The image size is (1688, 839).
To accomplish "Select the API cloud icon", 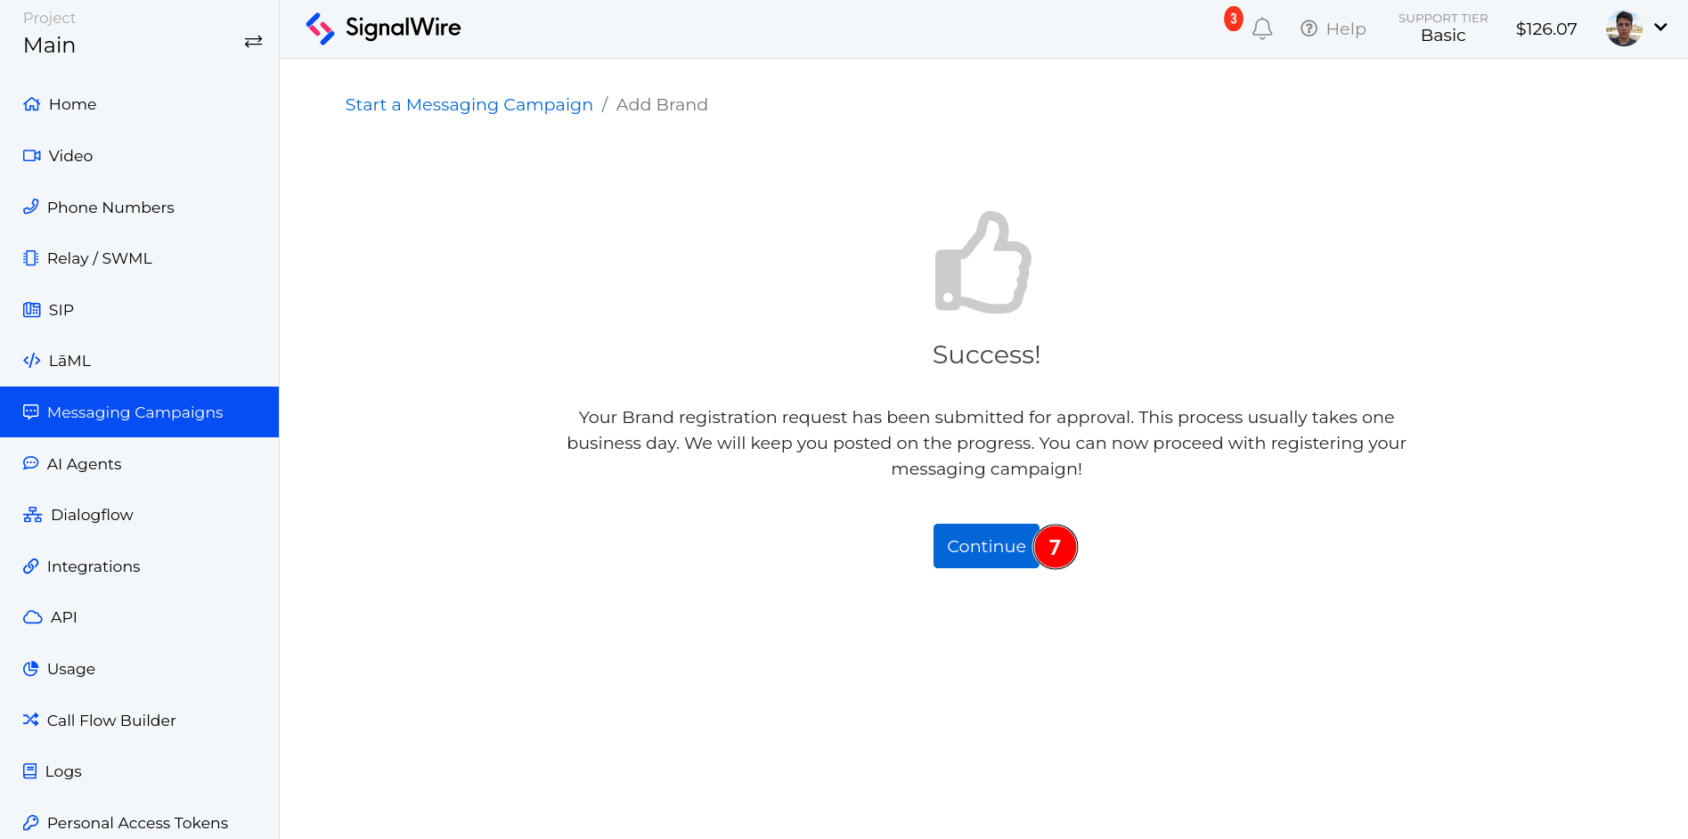I will point(31,616).
